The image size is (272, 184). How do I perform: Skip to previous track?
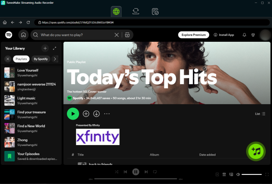click(x=126, y=172)
